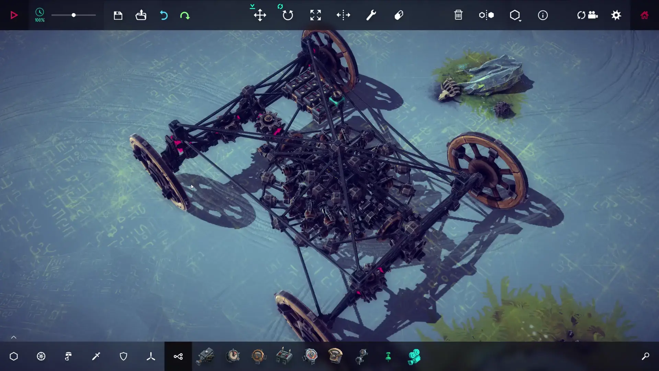Open the settings gear menu
Screen dimensions: 659x371
616,15
